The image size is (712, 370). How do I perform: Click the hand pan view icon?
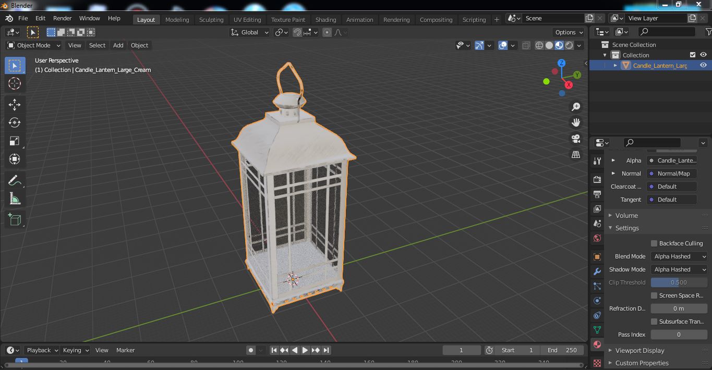point(576,122)
